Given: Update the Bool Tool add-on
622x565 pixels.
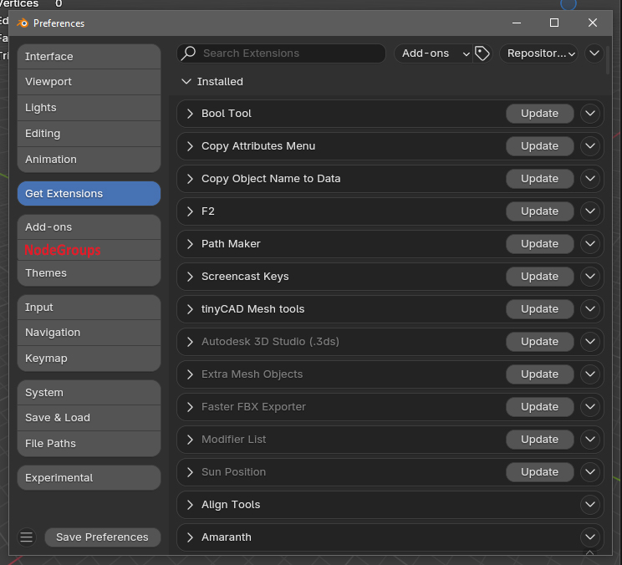Looking at the screenshot, I should (x=539, y=114).
